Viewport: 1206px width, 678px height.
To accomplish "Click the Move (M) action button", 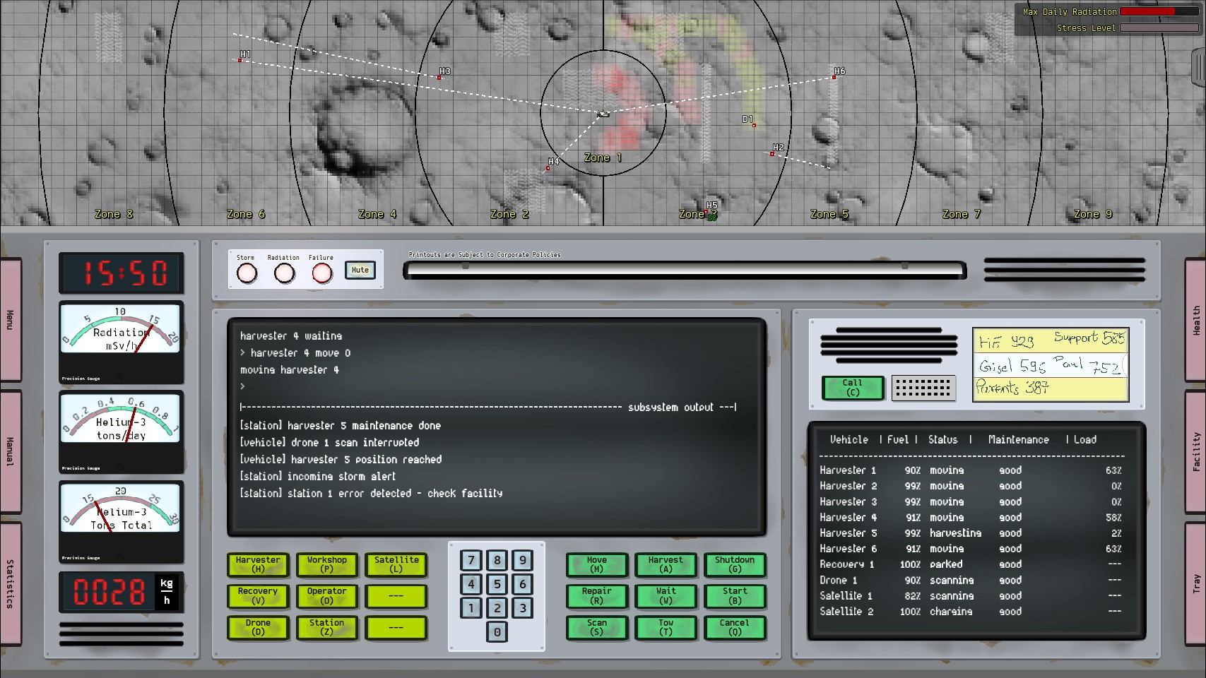I will pos(597,564).
